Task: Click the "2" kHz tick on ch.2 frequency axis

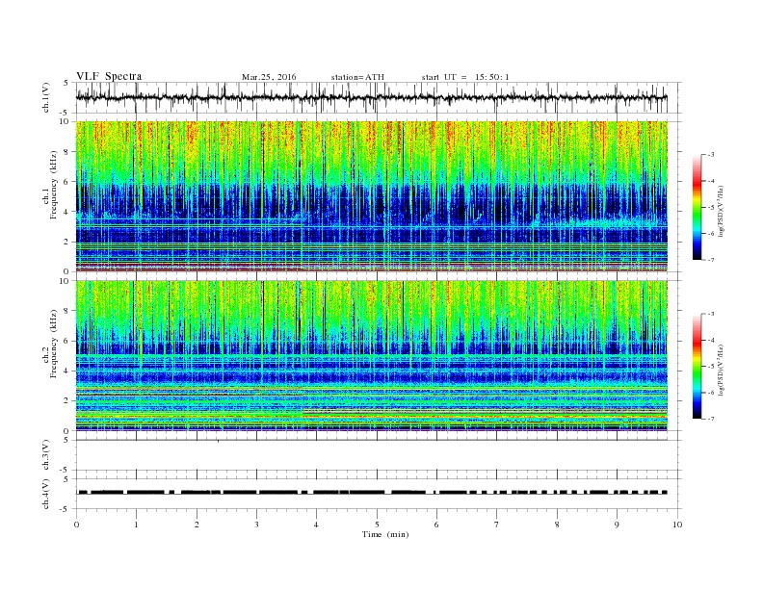Action: click(x=66, y=401)
